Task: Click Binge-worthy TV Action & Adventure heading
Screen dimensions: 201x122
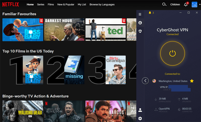Action: pos(36,96)
